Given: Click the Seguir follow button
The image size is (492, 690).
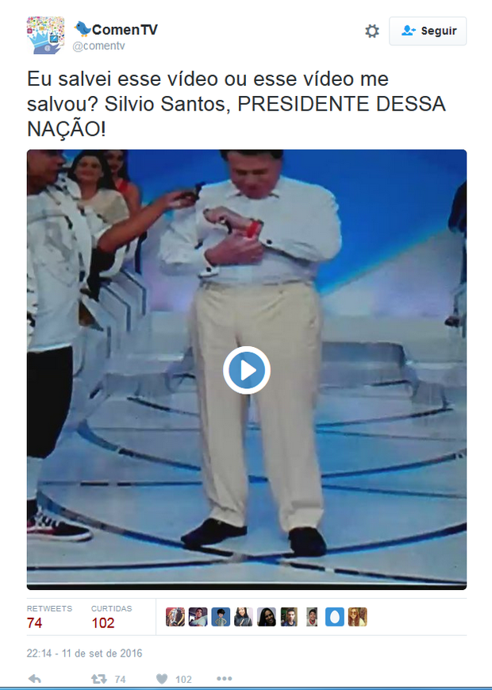Looking at the screenshot, I should (428, 31).
